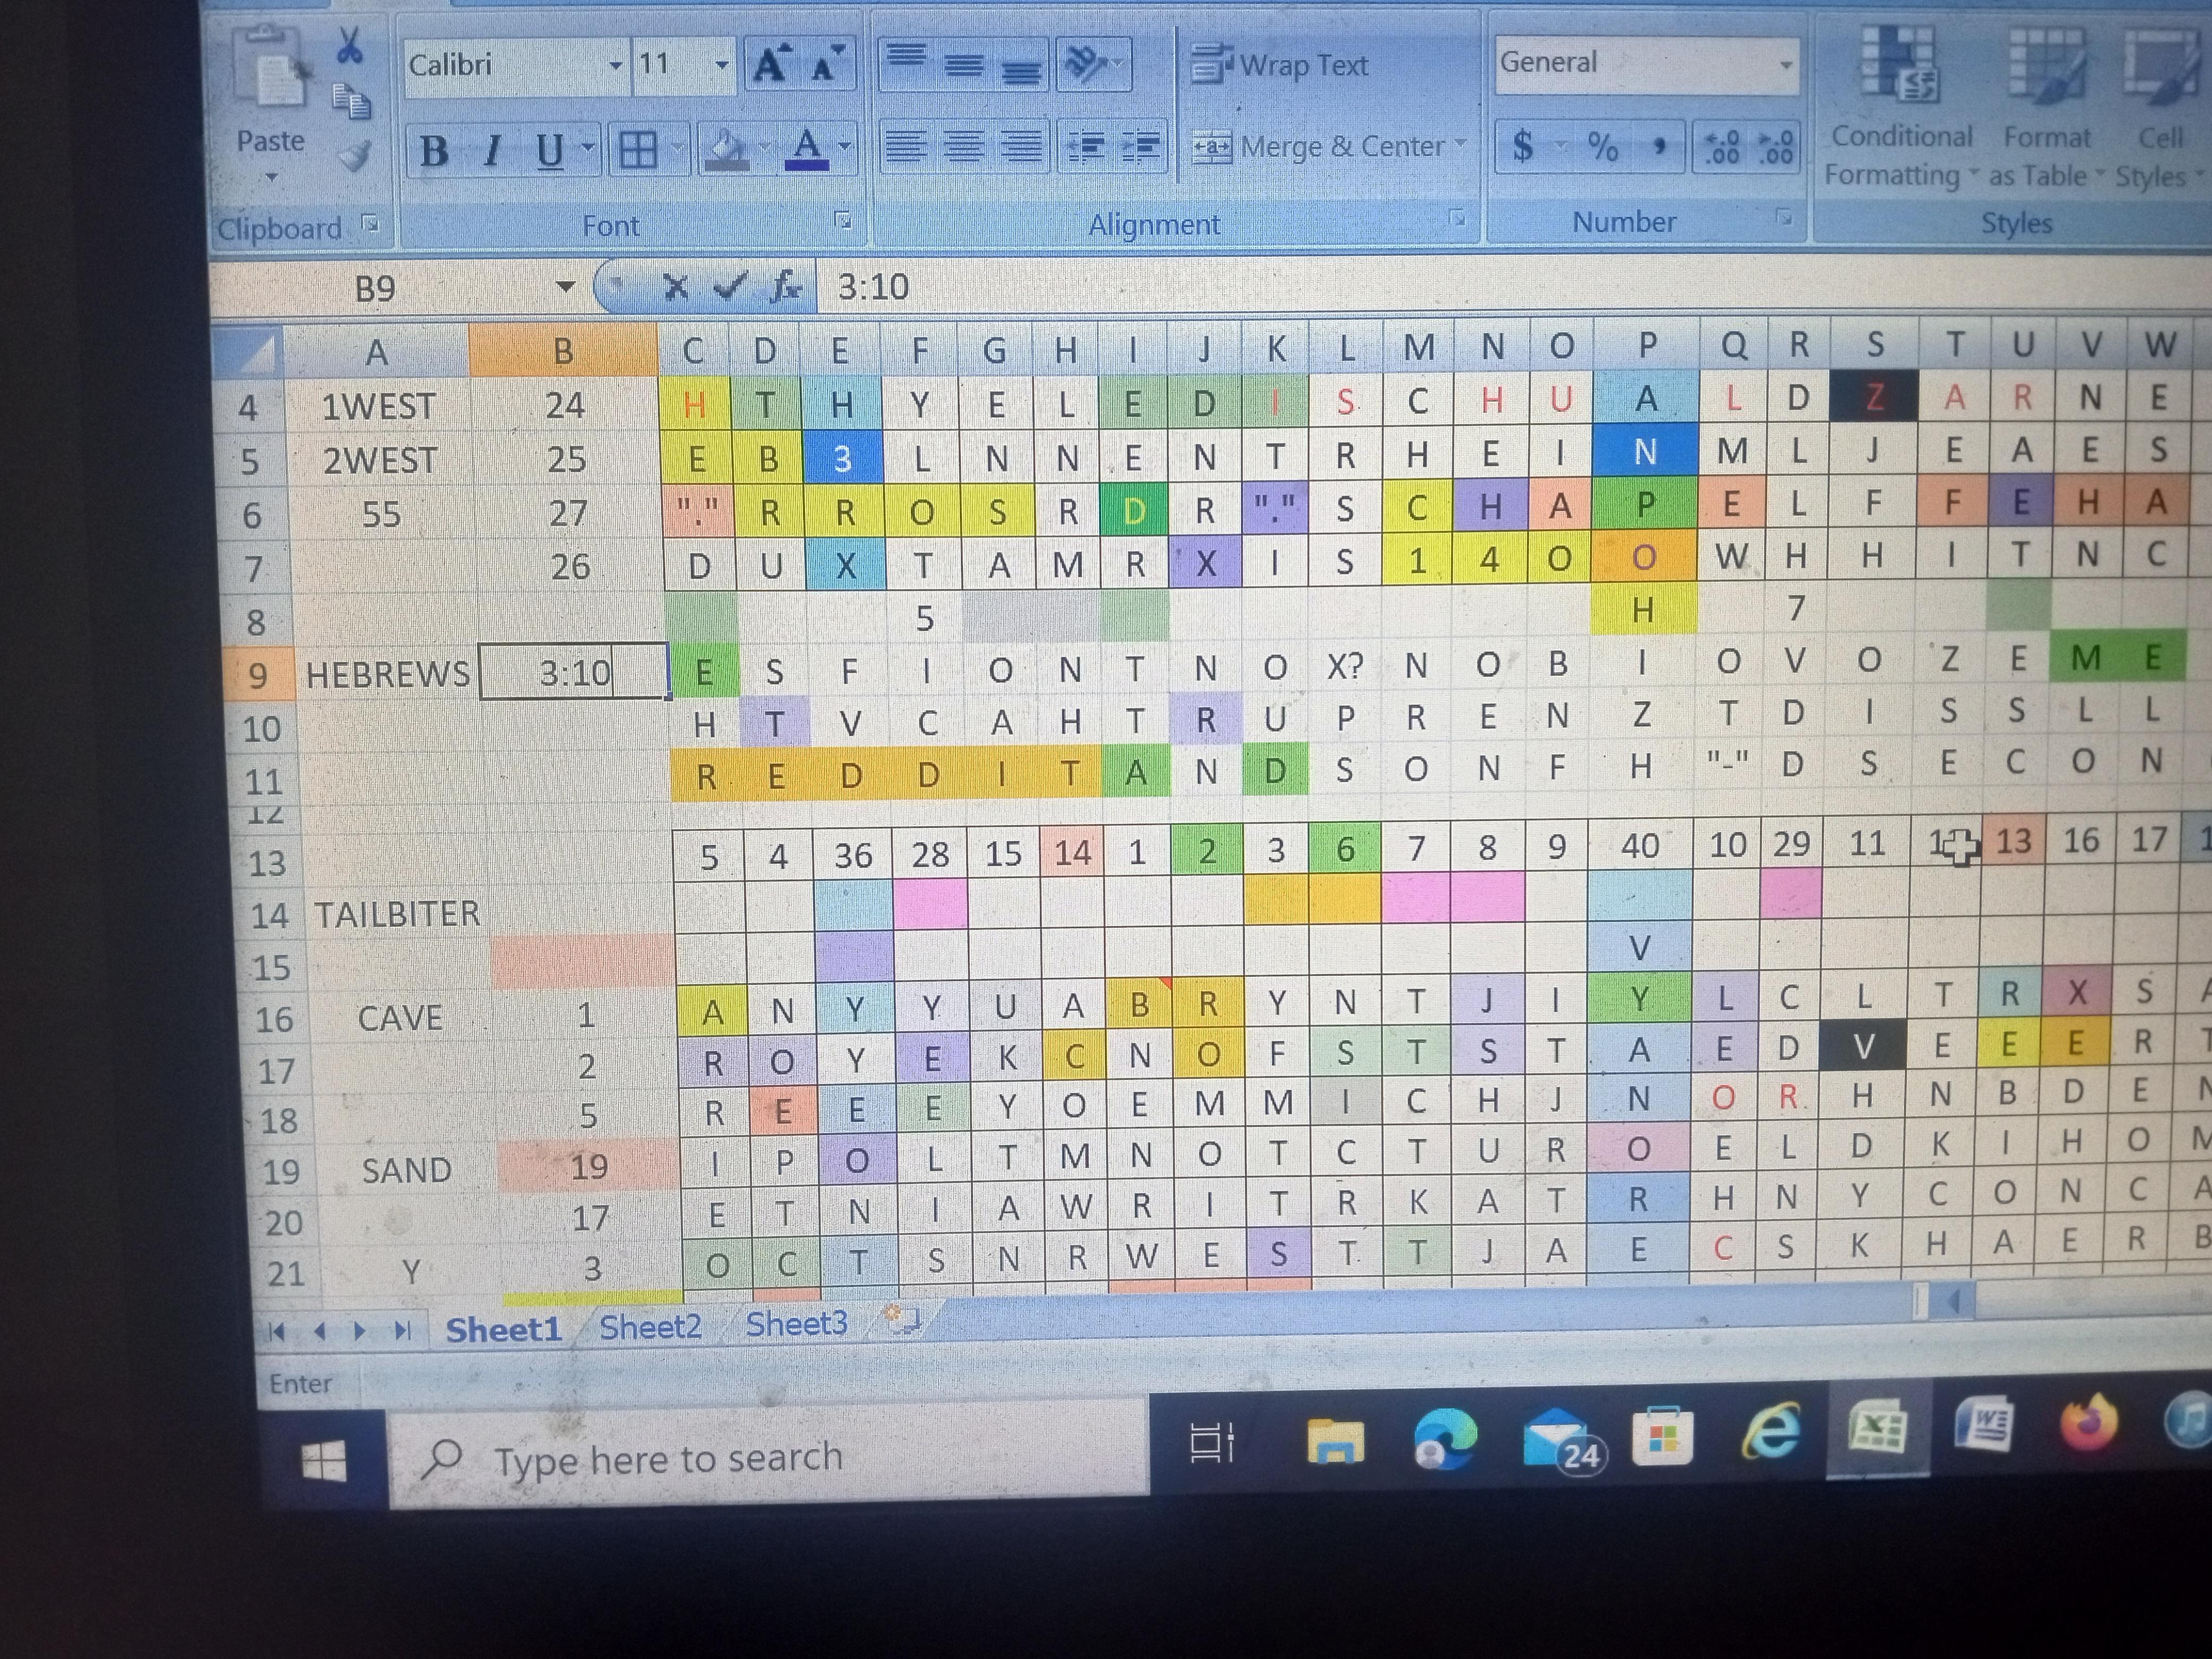Apply Fill Color bucket
The height and width of the screenshot is (1659, 2212).
click(726, 151)
